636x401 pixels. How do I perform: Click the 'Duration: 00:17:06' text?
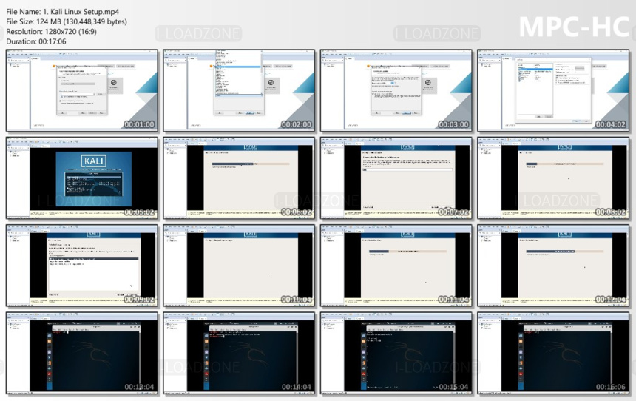[x=36, y=41]
